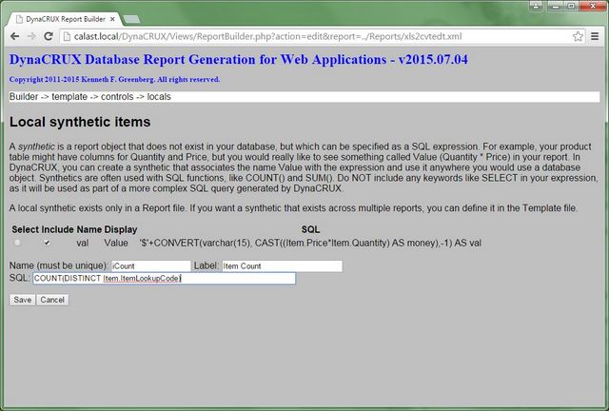Click the Select column header

[26, 229]
